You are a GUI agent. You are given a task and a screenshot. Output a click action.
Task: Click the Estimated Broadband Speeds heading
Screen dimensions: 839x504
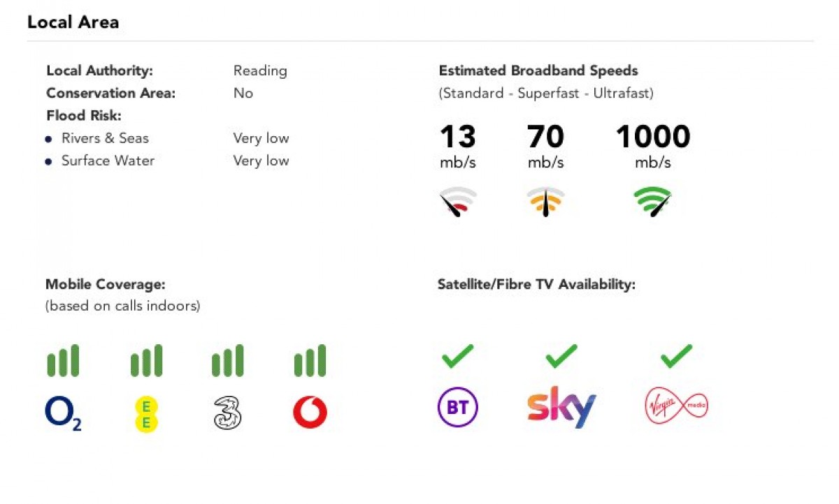pyautogui.click(x=538, y=71)
